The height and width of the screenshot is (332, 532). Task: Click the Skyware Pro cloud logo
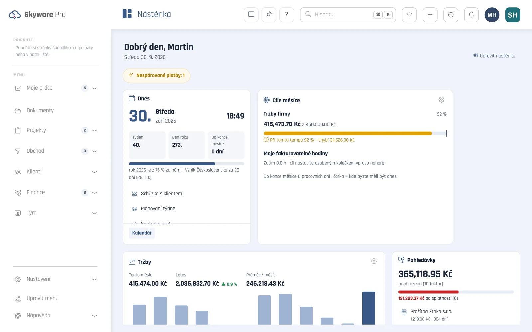point(15,15)
